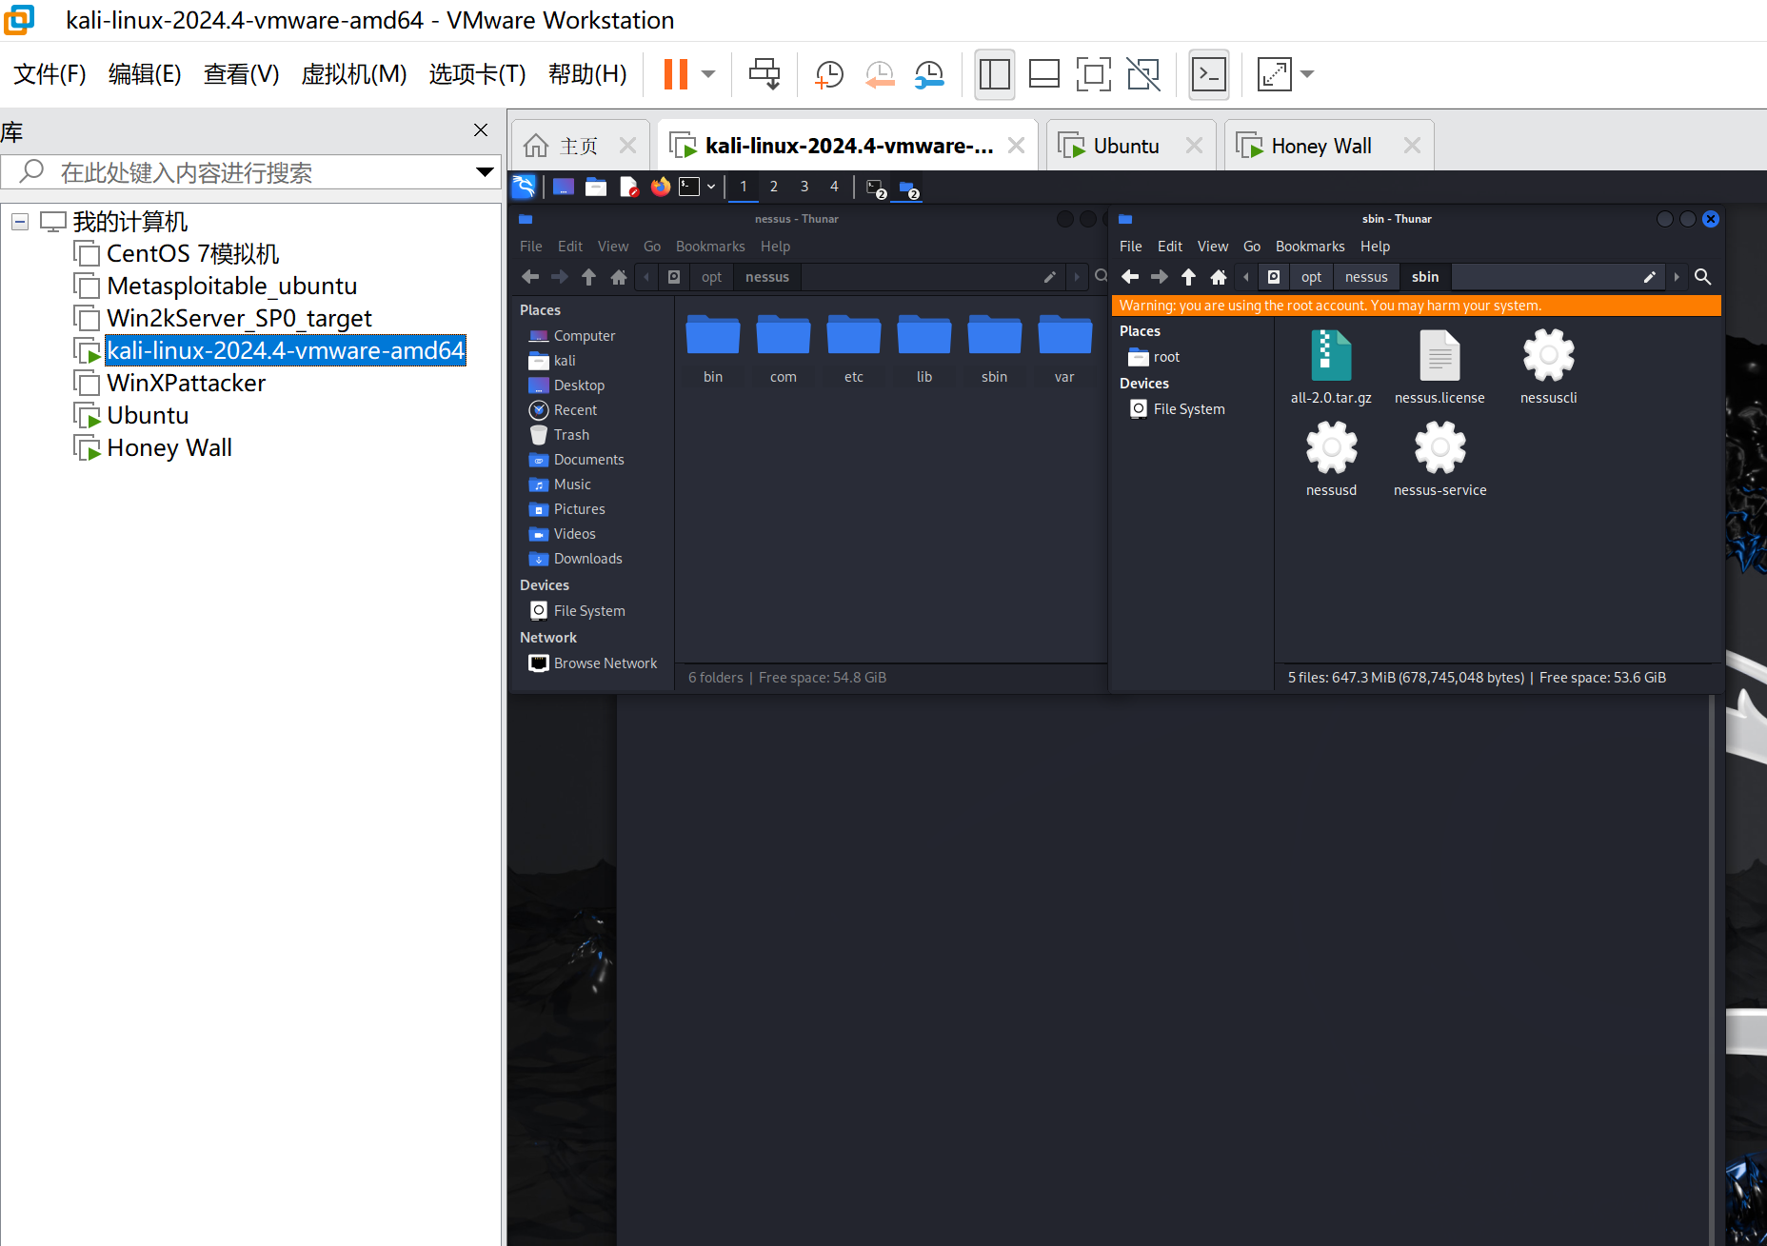Open the file manager icon in Kali panel
This screenshot has height=1246, width=1767.
click(x=596, y=187)
